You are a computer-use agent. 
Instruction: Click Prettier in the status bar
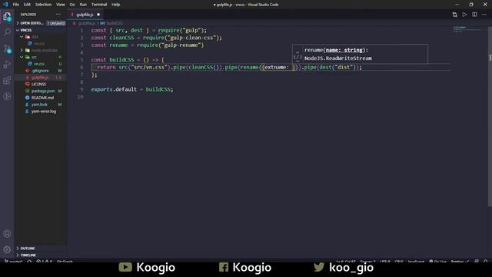[460, 261]
